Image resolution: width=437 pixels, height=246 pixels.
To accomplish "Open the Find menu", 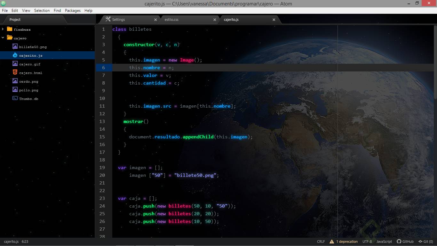I will point(57,11).
